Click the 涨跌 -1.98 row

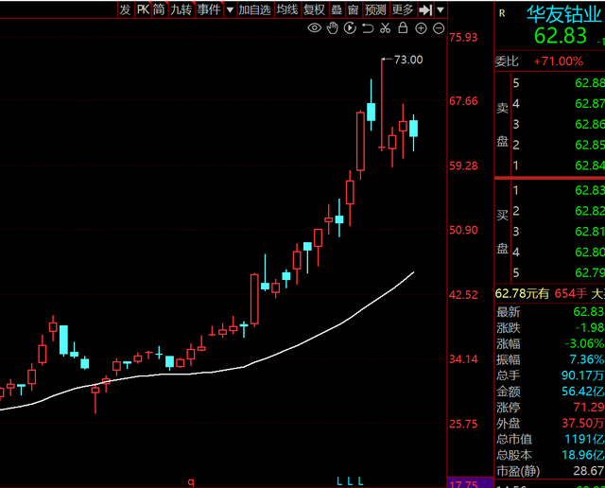550,328
